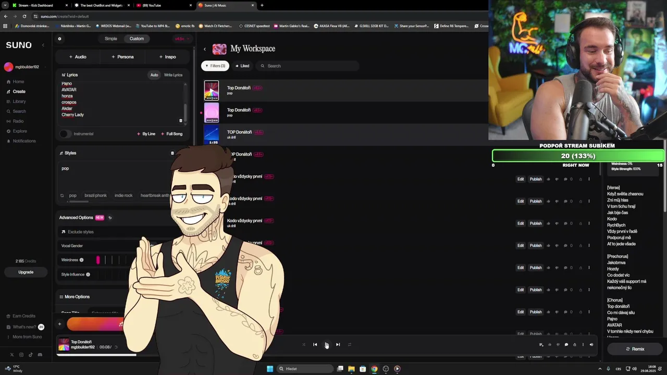Switch to Simple creation mode
Screen dimensions: 667x375
(x=111, y=39)
